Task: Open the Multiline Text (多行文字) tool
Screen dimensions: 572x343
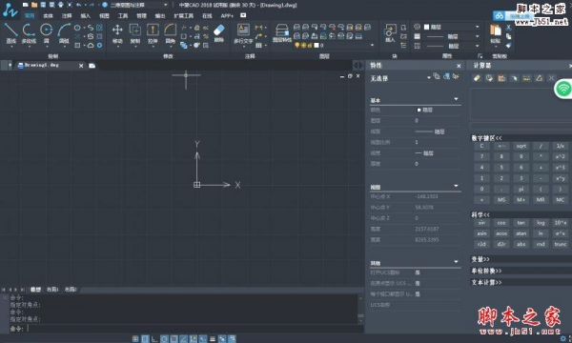Action: click(243, 33)
